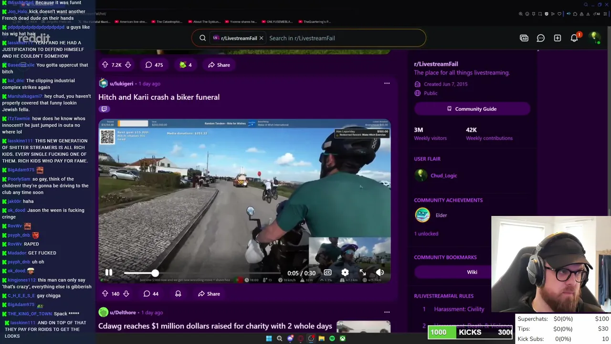Click '1 day ago' timestamp on u/lukigeri post
The width and height of the screenshot is (611, 344).
(149, 84)
